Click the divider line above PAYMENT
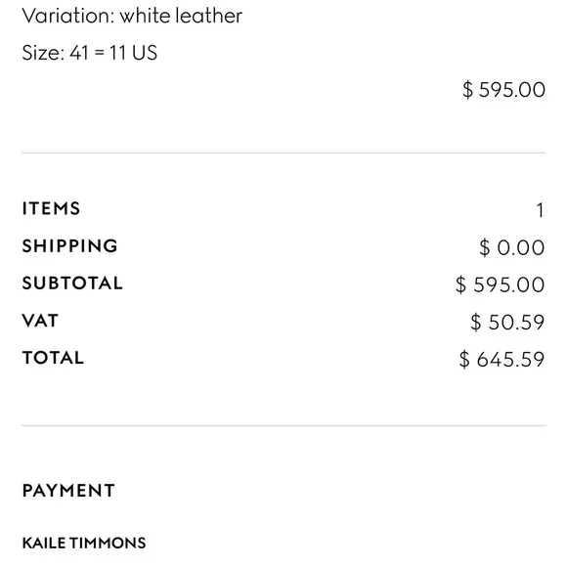The height and width of the screenshot is (567, 567). 283,425
